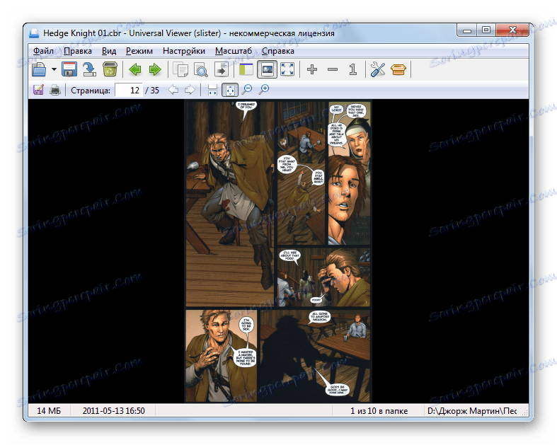The width and height of the screenshot is (557, 445).
Task: Toggle the fit page to window icon
Action: point(230,90)
